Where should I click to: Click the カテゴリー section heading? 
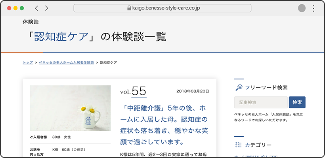pos(258,145)
